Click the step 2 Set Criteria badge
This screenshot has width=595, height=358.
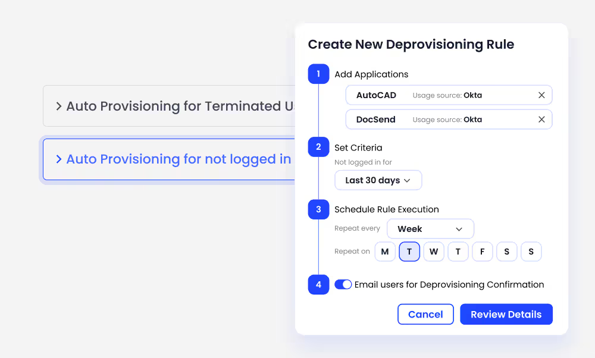click(x=318, y=147)
